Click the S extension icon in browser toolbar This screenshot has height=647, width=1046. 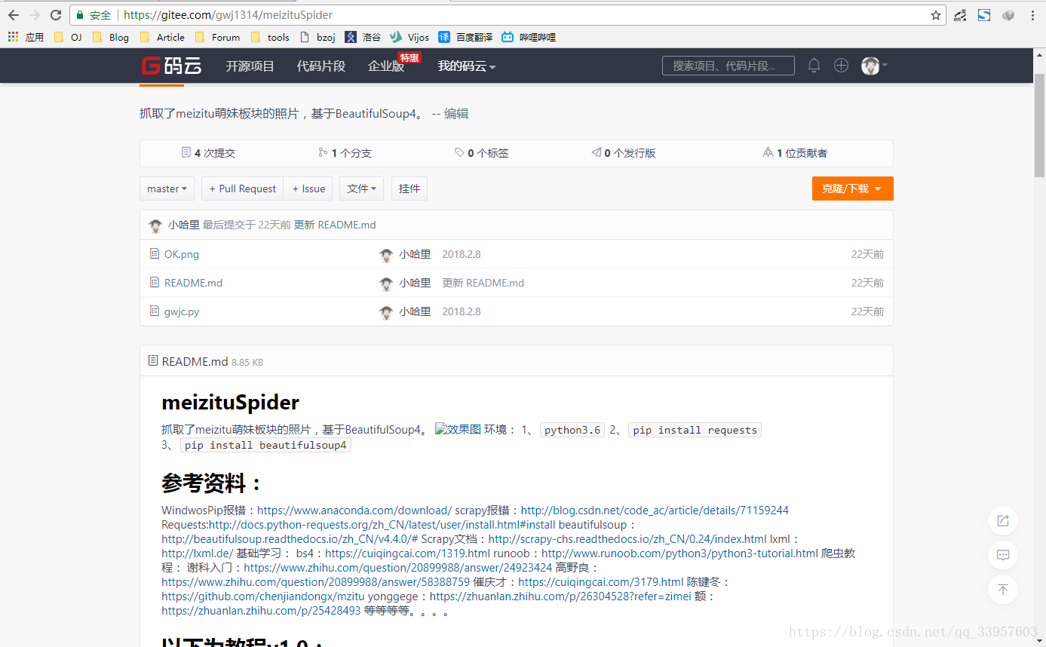(x=984, y=15)
